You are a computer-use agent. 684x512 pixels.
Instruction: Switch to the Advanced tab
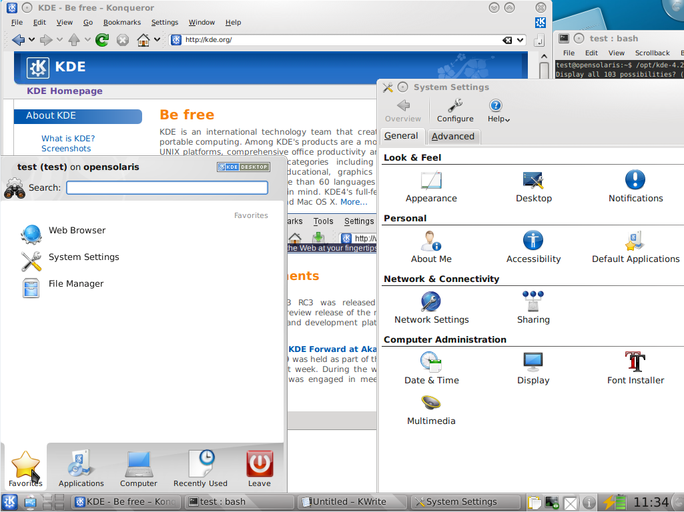(452, 137)
